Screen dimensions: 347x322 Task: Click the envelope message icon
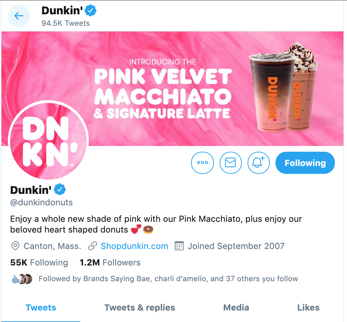pyautogui.click(x=230, y=163)
